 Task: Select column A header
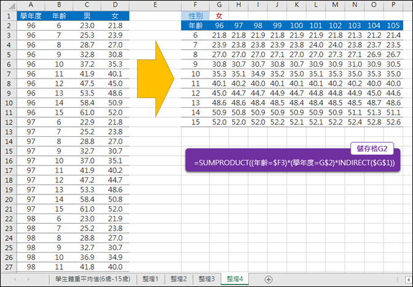pyautogui.click(x=31, y=5)
